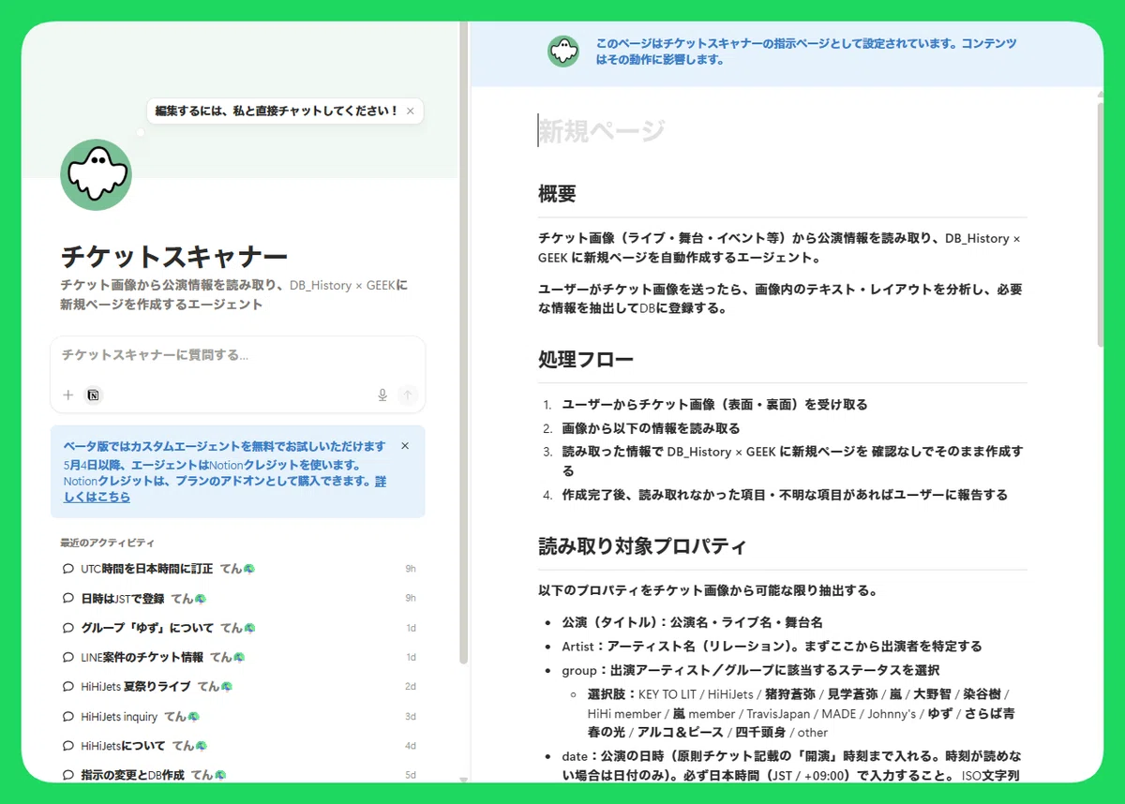Click bullet 公演（タイトル）：公演名・ライブ名・舞台名

click(x=692, y=622)
